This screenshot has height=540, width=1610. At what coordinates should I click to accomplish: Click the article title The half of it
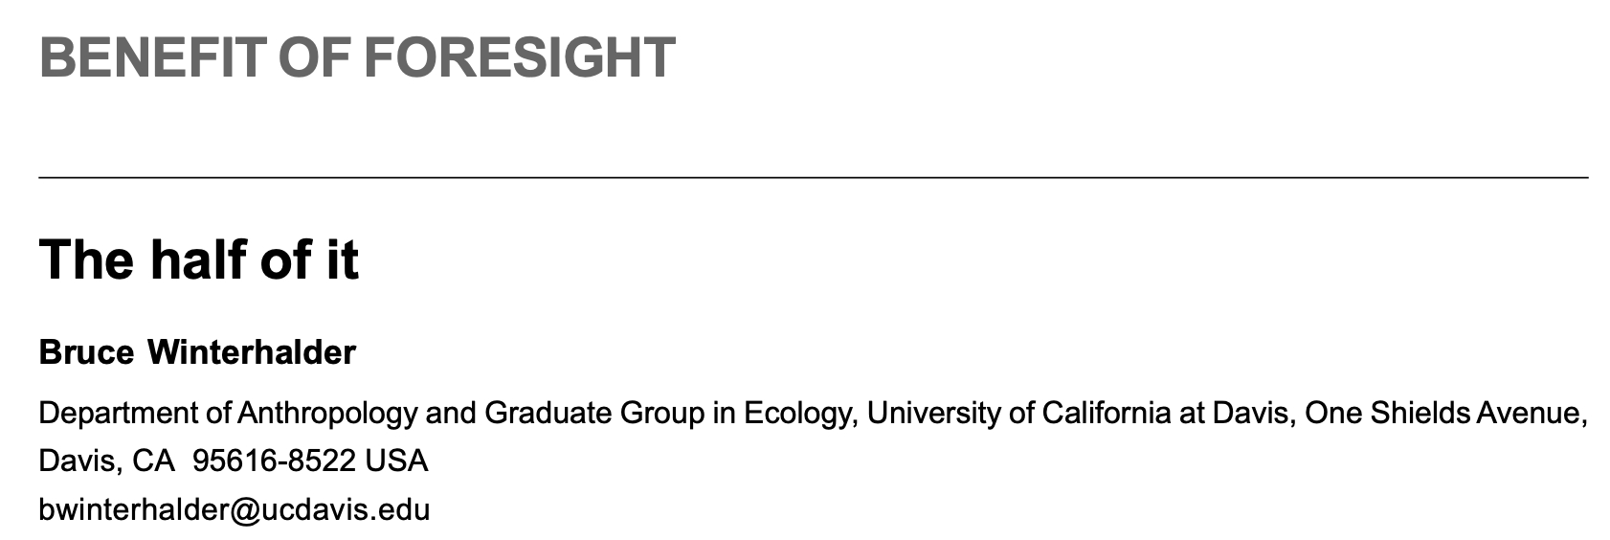click(x=198, y=259)
